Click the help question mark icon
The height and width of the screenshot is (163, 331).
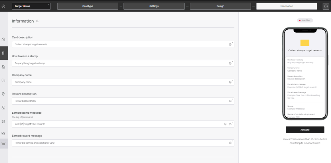coord(326,6)
